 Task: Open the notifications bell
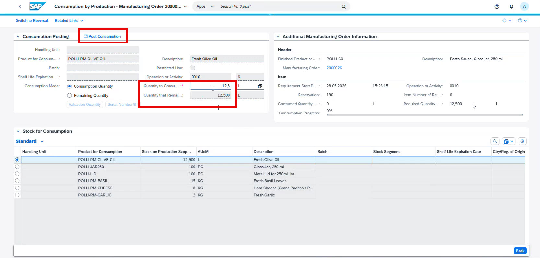[x=511, y=6]
